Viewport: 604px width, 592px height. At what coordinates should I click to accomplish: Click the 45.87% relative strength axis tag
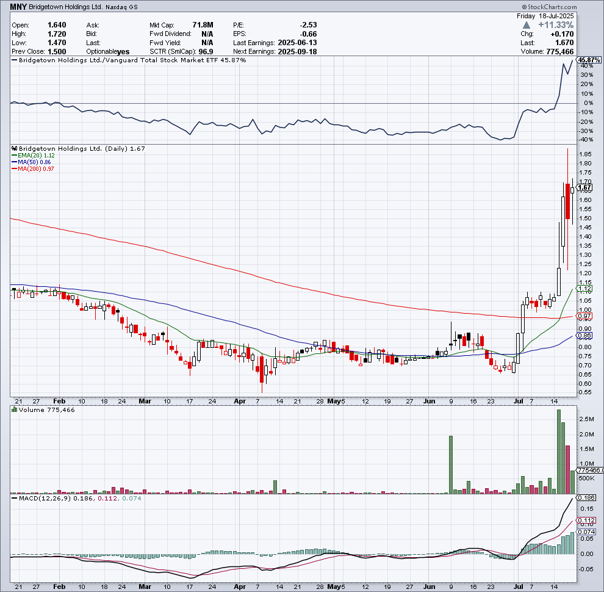[x=589, y=60]
